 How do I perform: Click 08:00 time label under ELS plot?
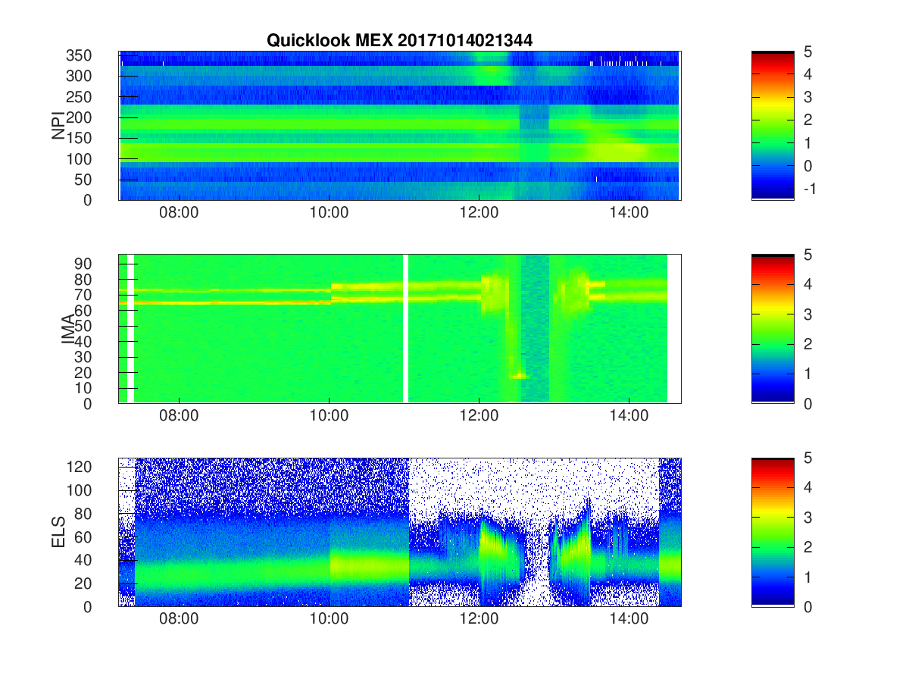[179, 620]
